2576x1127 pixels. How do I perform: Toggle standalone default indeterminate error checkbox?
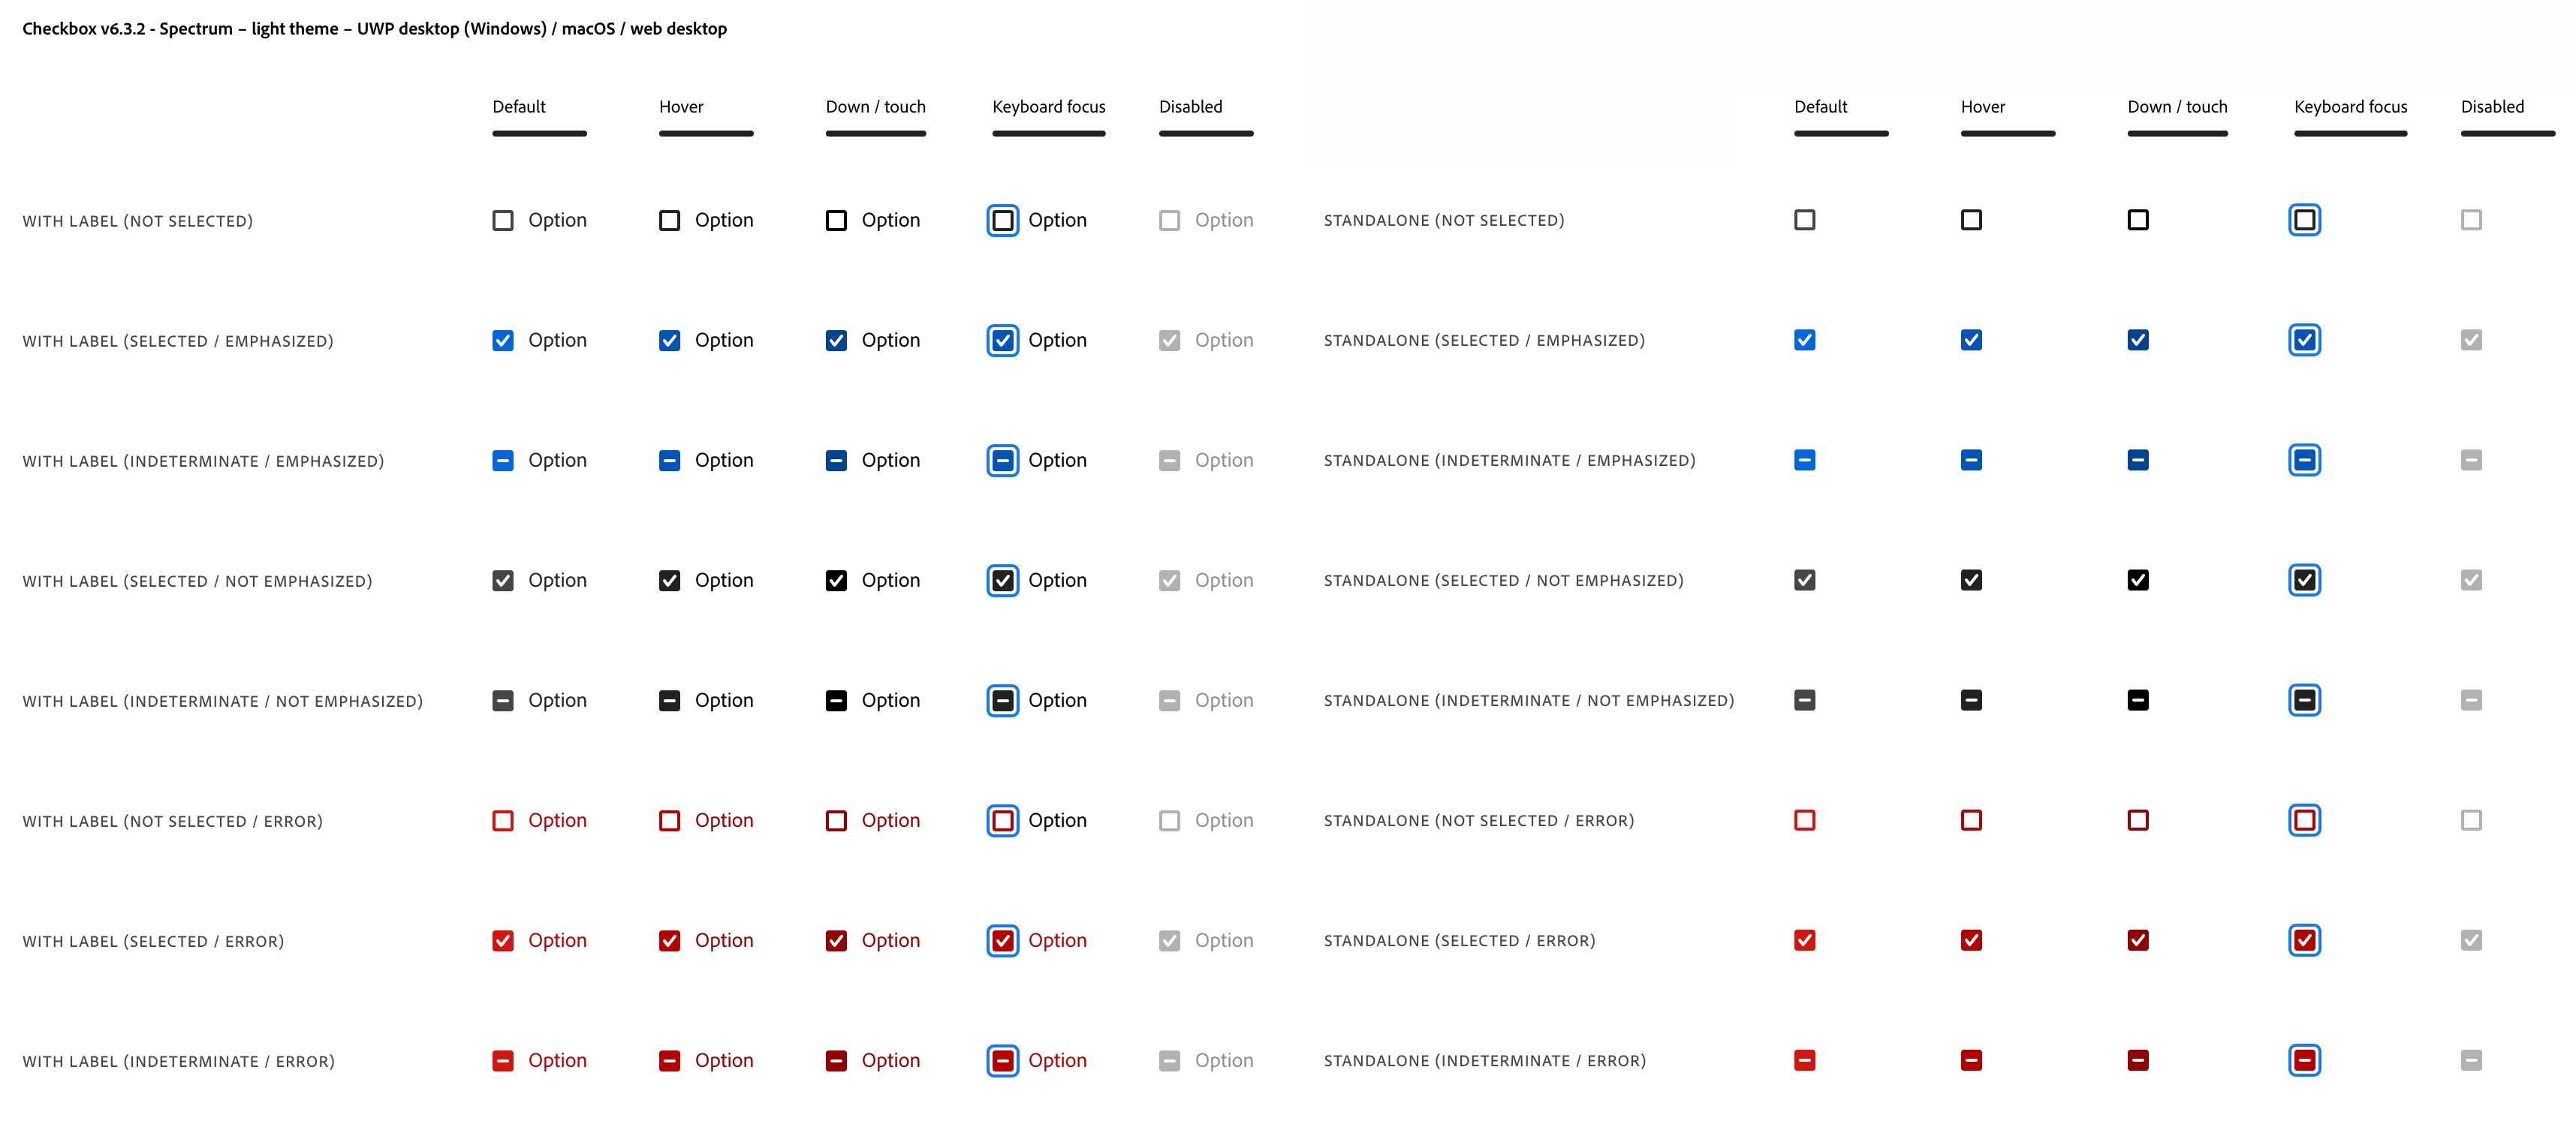(1805, 1059)
